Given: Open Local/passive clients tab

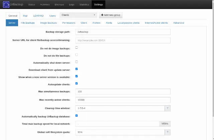Looking at the screenshot, I should point(128,23).
